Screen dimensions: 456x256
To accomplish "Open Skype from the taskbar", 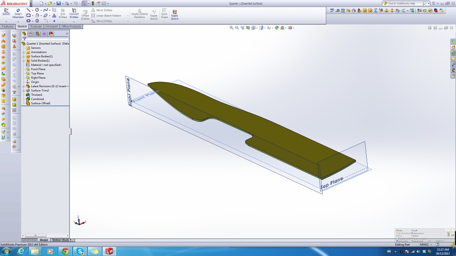I will (80, 251).
